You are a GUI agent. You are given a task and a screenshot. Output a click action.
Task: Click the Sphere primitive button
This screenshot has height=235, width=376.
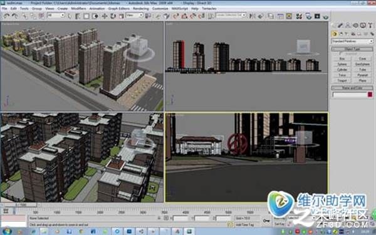pyautogui.click(x=342, y=64)
